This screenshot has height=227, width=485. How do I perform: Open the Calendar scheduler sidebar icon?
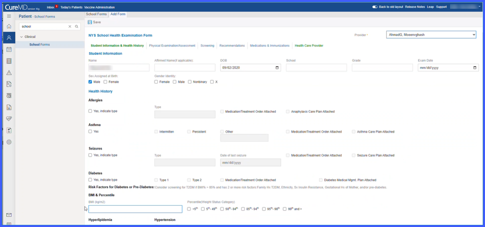9,50
